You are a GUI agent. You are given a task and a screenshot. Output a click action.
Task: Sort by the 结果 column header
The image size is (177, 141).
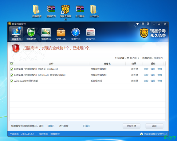coord(134,64)
